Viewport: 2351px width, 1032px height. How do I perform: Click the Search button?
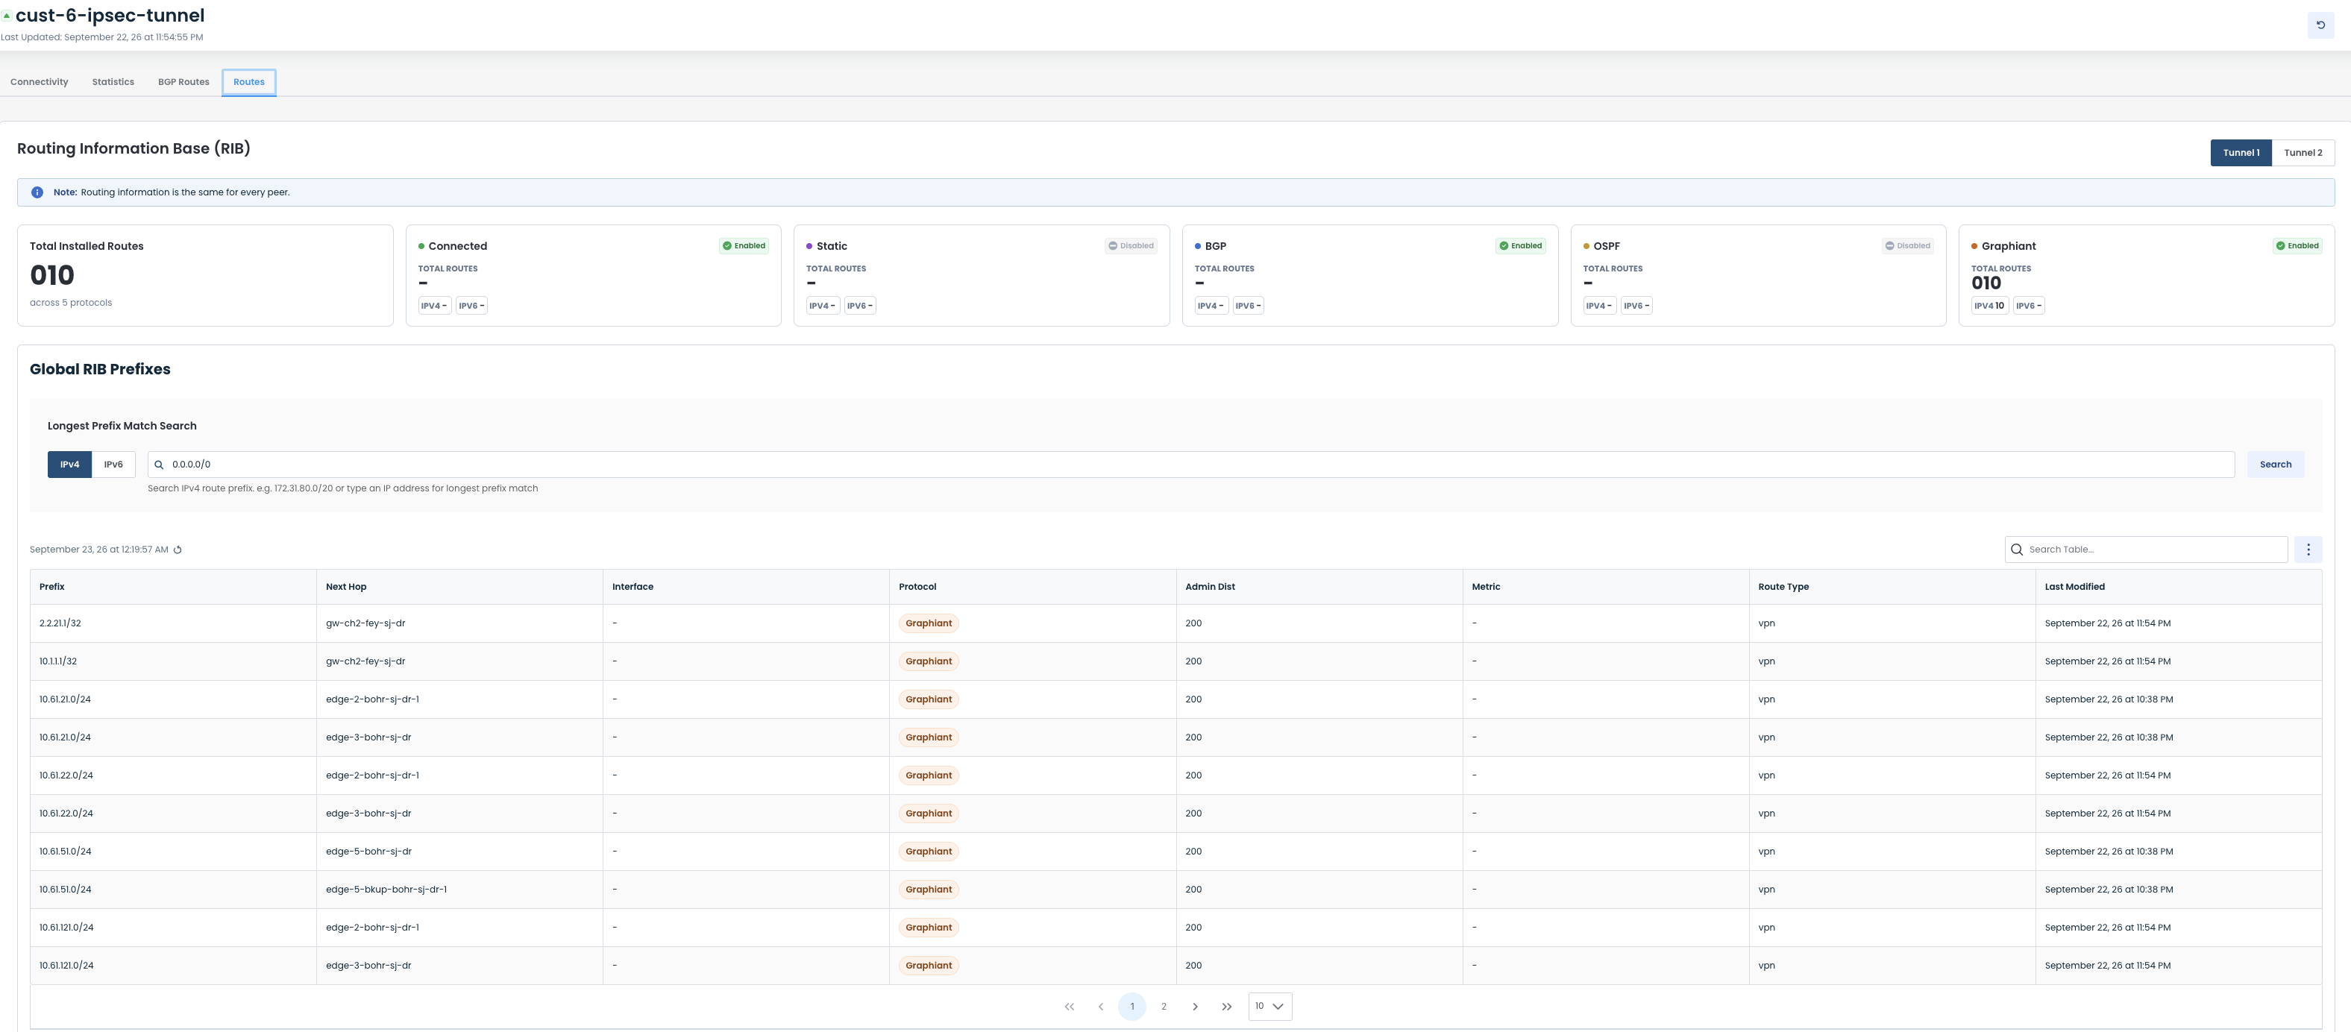[x=2275, y=465]
